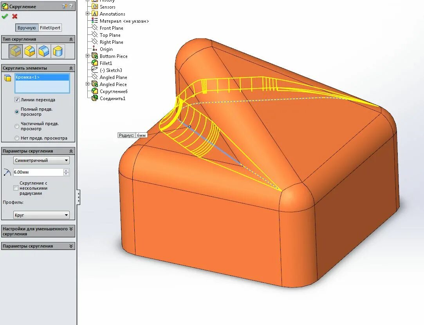Image resolution: width=424 pixels, height=325 pixels.
Task: Select the constant radius fillet type icon
Action: pos(16,51)
